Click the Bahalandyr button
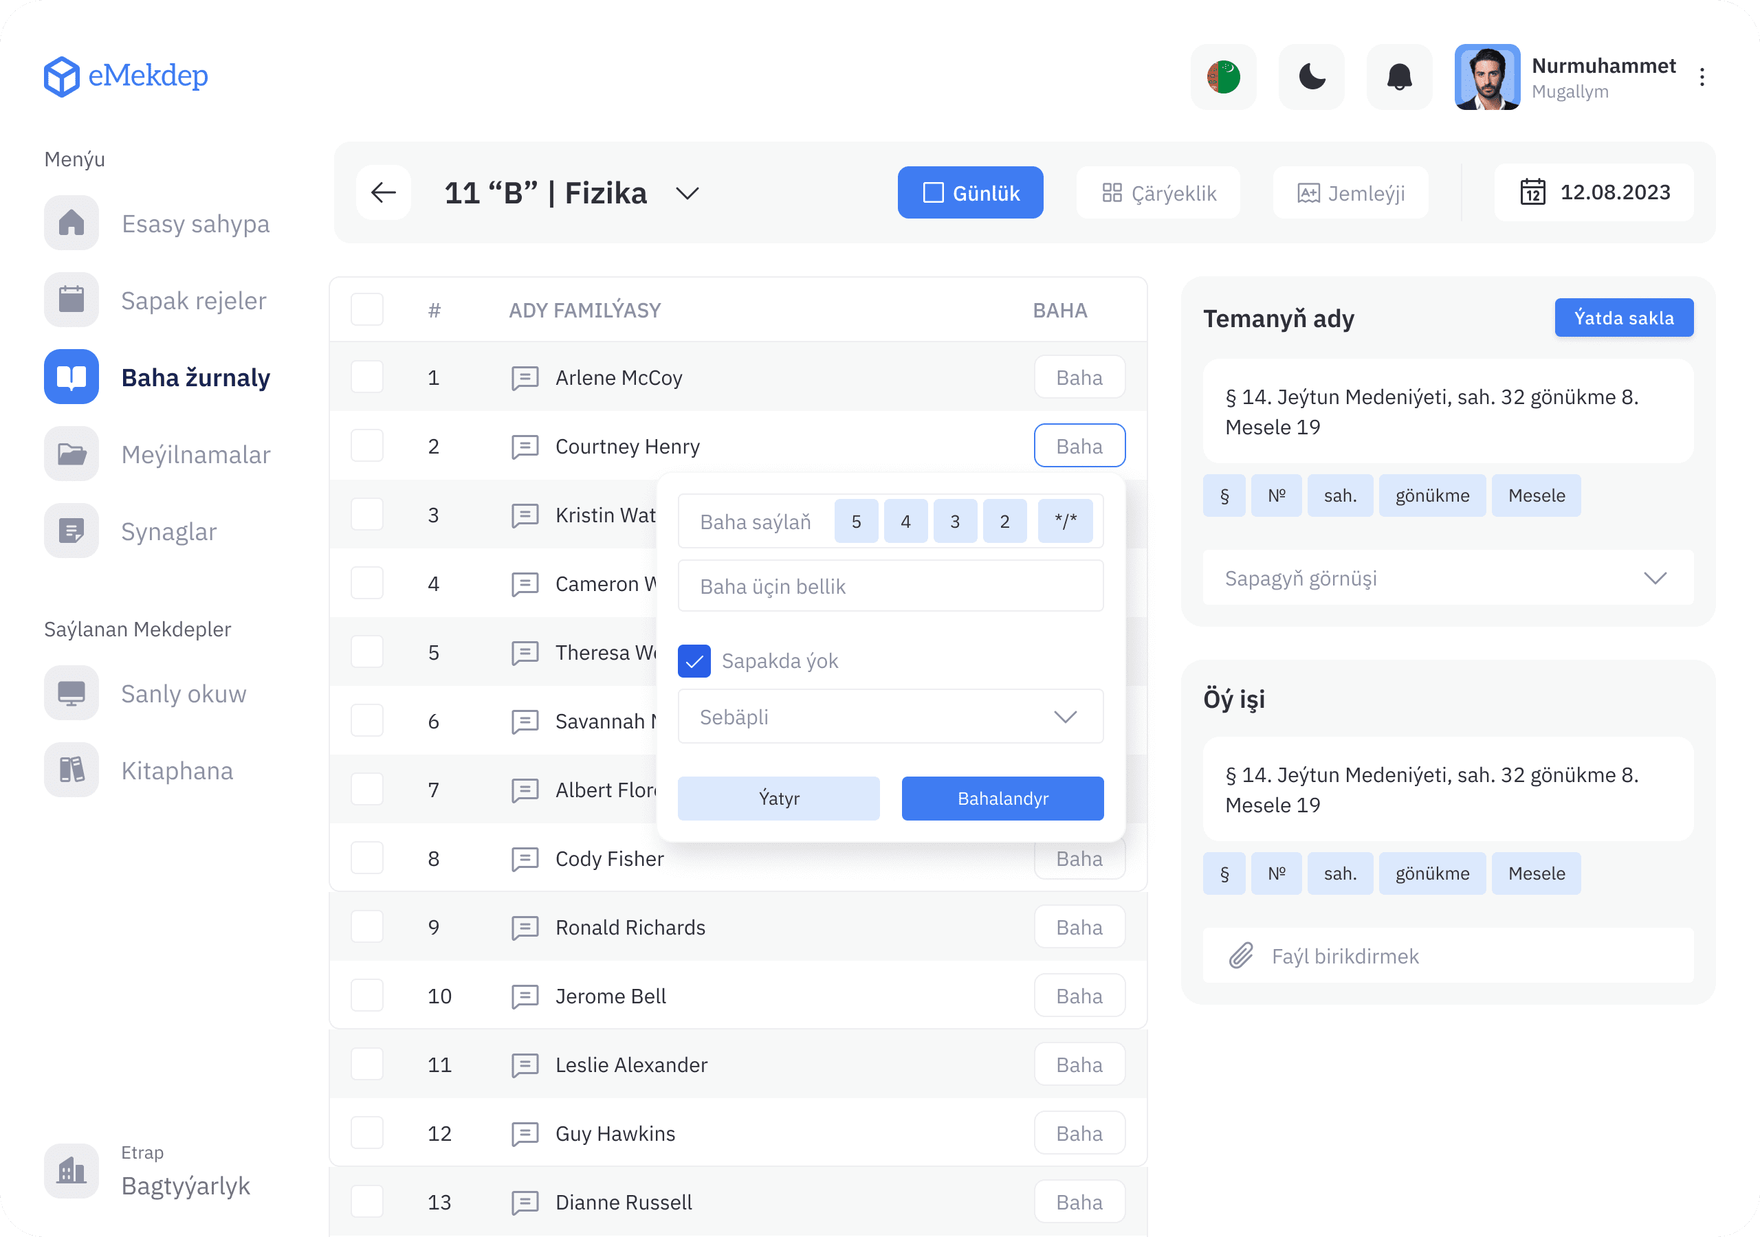The image size is (1760, 1237). (1002, 798)
